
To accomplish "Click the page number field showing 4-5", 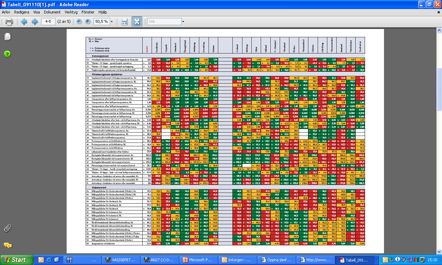I will point(48,21).
